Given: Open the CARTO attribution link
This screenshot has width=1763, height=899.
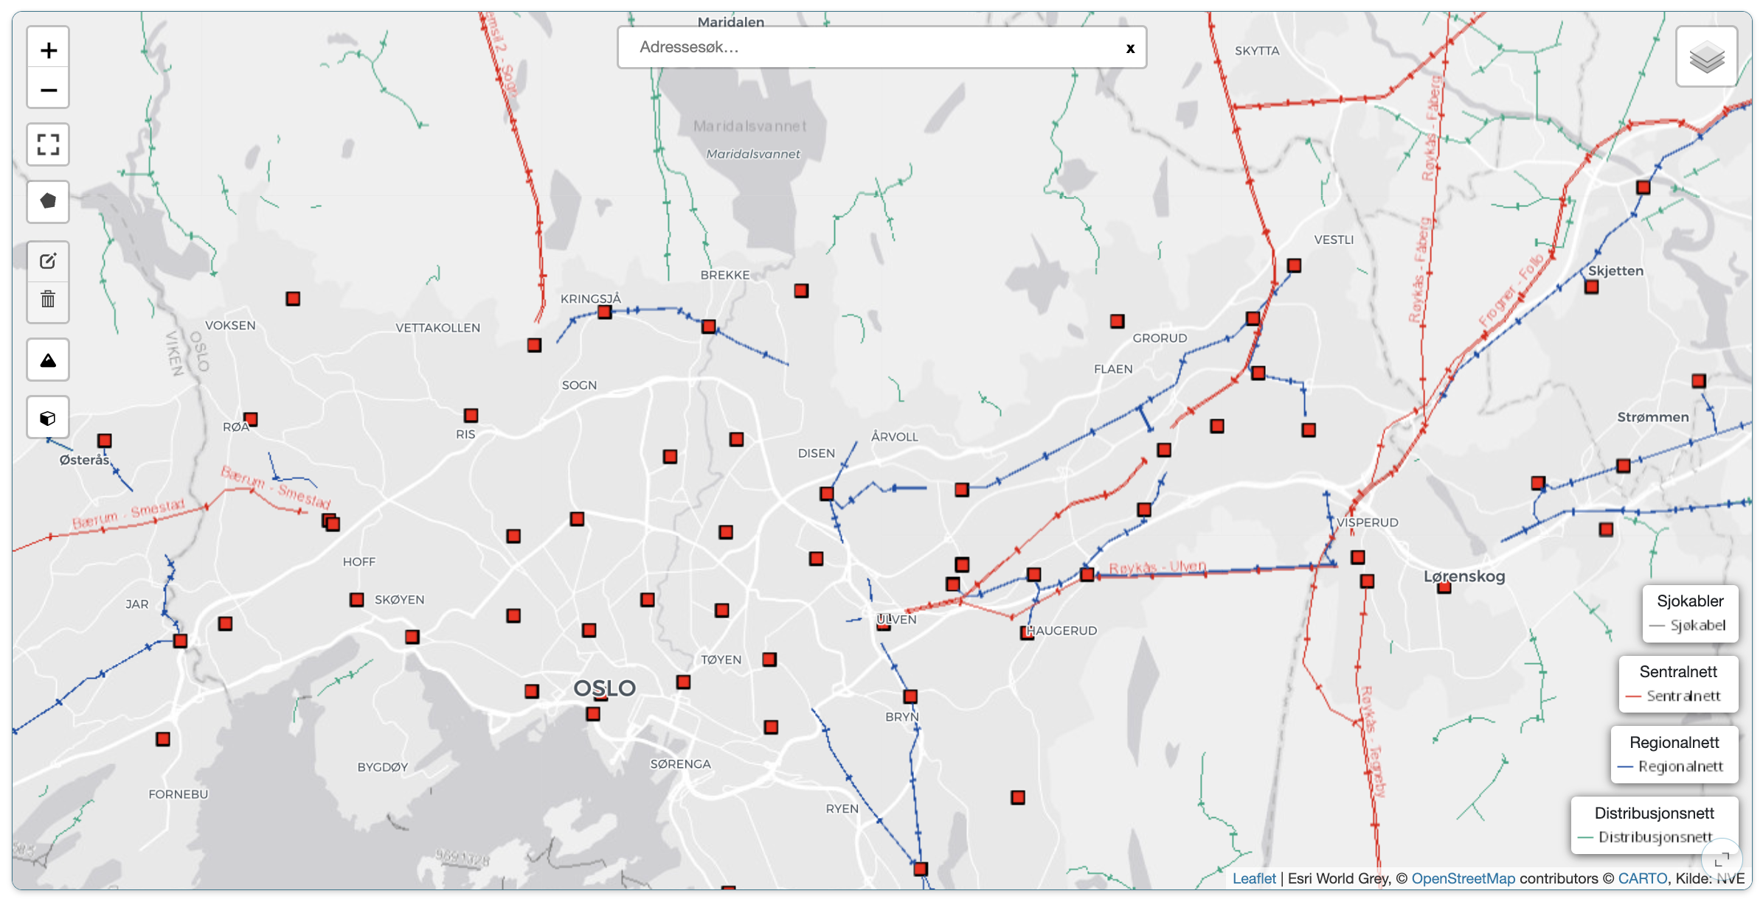Looking at the screenshot, I should pyautogui.click(x=1642, y=878).
